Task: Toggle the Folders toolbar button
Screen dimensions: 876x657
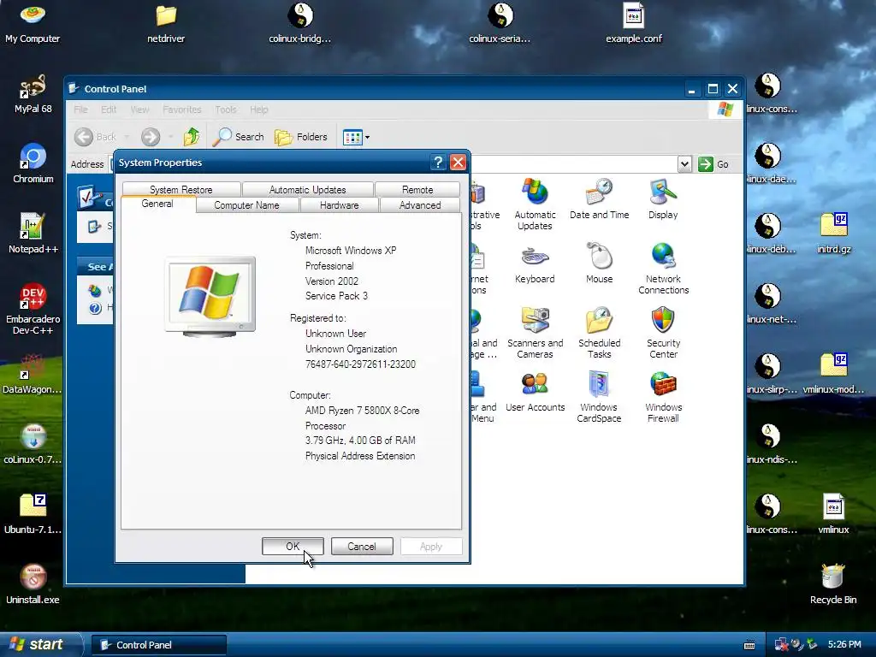Action: [x=301, y=136]
